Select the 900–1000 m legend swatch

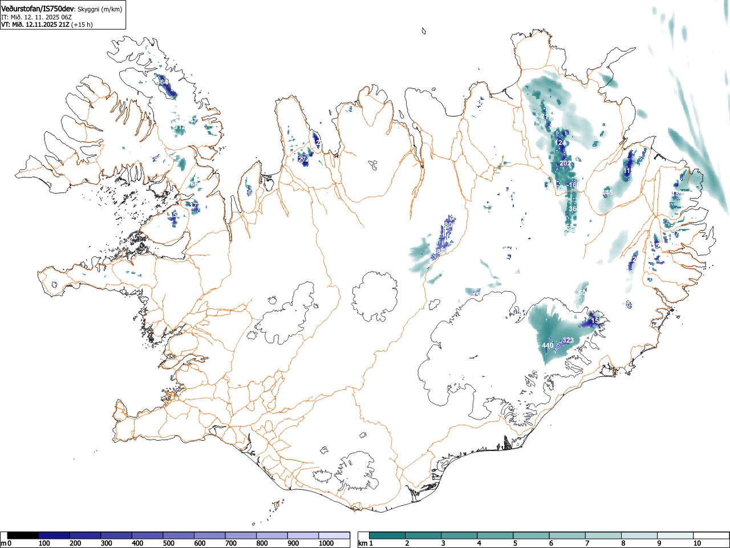point(303,535)
